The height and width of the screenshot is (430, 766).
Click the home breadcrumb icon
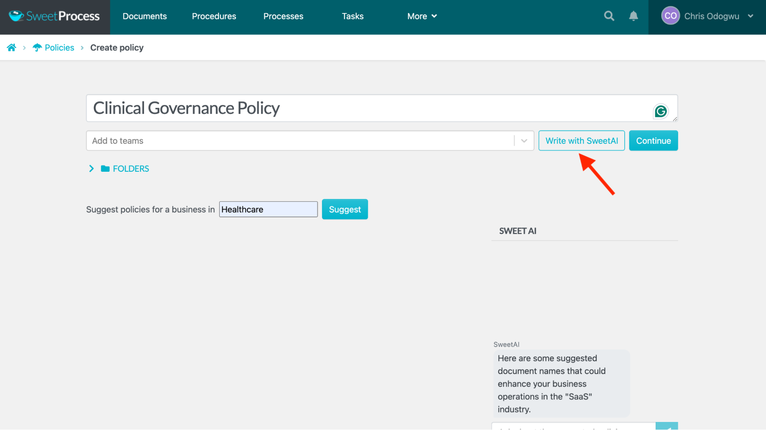coord(11,47)
